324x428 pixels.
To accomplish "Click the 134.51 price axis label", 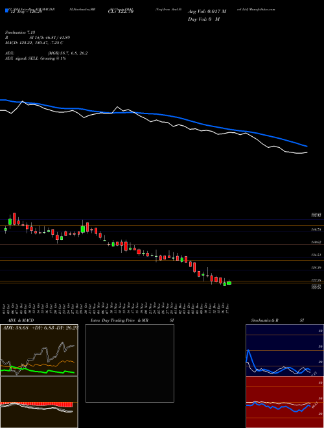I will 316,255.
